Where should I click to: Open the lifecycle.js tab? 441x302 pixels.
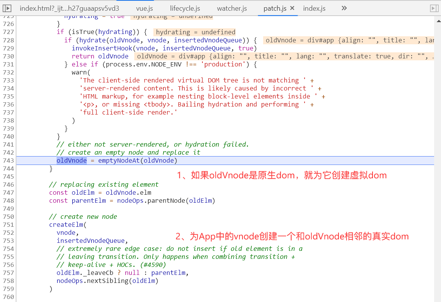(185, 8)
